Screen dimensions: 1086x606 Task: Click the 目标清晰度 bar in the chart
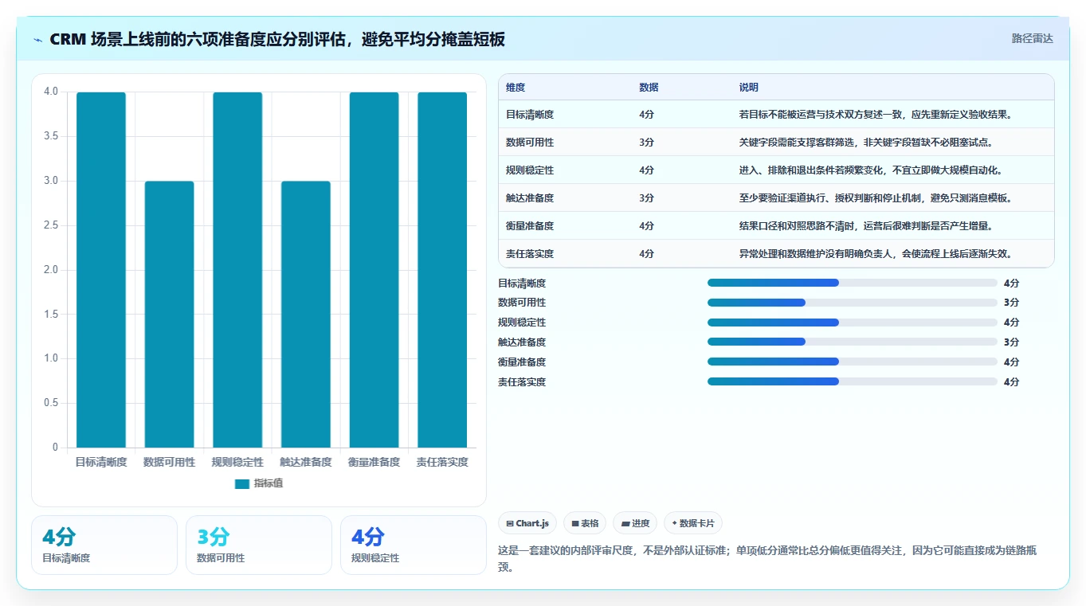point(101,270)
